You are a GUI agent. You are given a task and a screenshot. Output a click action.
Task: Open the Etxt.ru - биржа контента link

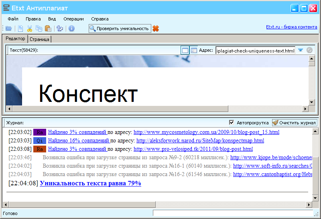click(292, 27)
